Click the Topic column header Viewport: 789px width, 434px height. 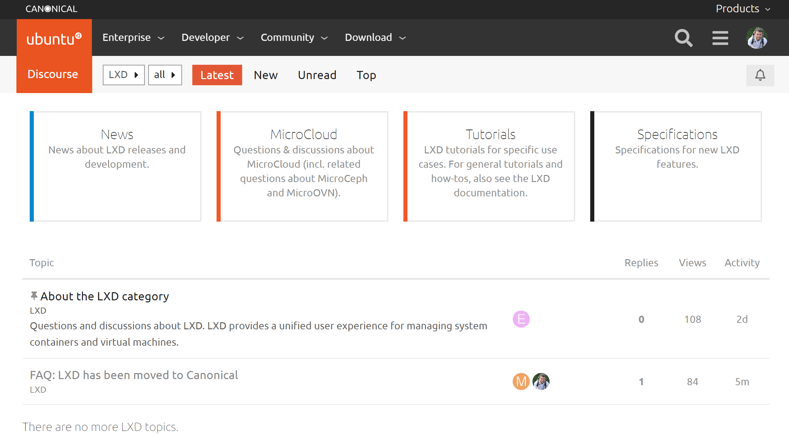click(42, 263)
